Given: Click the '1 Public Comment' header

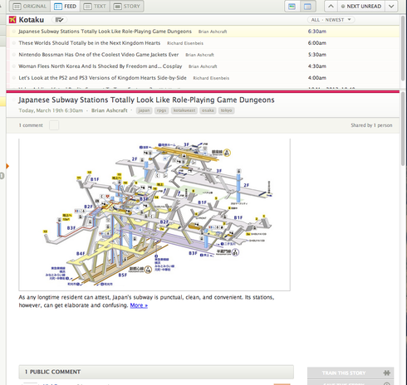Looking at the screenshot, I should click(156, 372).
